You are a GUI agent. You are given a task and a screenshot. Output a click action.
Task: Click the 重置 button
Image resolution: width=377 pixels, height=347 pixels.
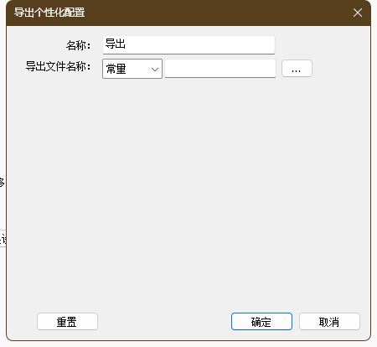67,322
